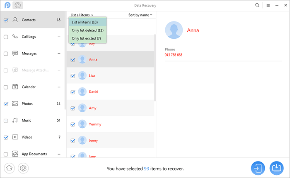Select the Contacts category label
290x178 pixels.
pos(29,20)
